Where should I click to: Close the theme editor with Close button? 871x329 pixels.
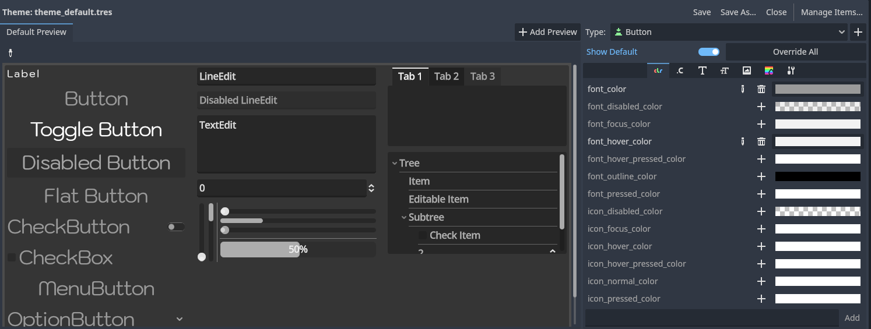777,12
